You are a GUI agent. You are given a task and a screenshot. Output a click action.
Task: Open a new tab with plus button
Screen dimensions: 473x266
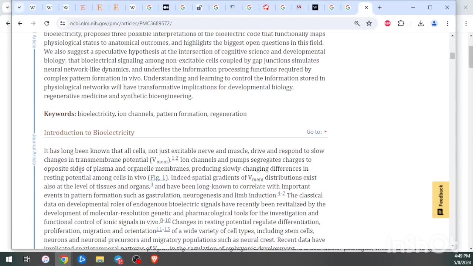click(x=380, y=7)
